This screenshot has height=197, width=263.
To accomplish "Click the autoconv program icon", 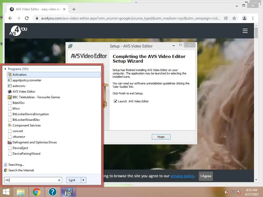I will 10,86.
